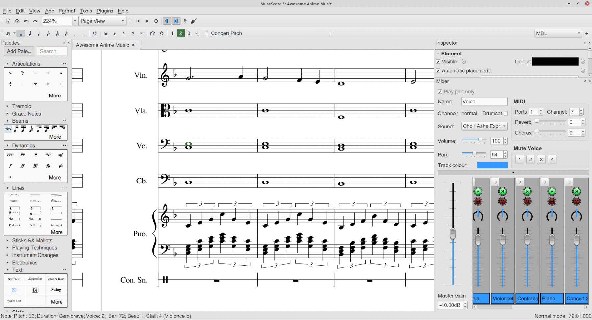Apply sharp accidental
The image size is (592, 320).
pyautogui.click(x=133, y=33)
